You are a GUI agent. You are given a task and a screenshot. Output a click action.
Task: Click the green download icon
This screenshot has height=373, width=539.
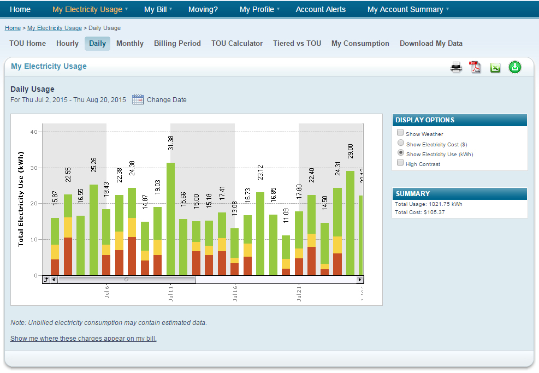(x=514, y=67)
